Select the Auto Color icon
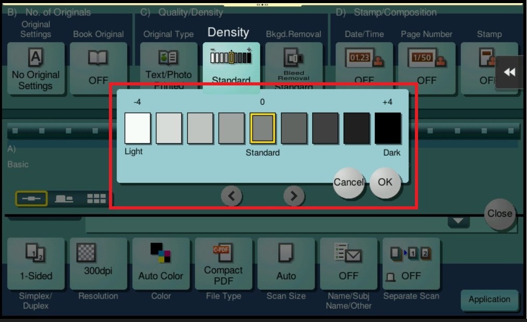The width and height of the screenshot is (527, 322). (x=161, y=264)
